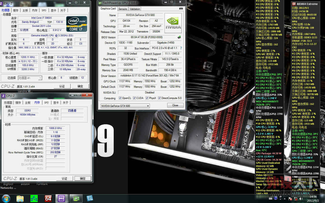325x203 pixels.
Task: Open the NVIDIA GeForce GTX 680 dropdown
Action: (x=125, y=106)
